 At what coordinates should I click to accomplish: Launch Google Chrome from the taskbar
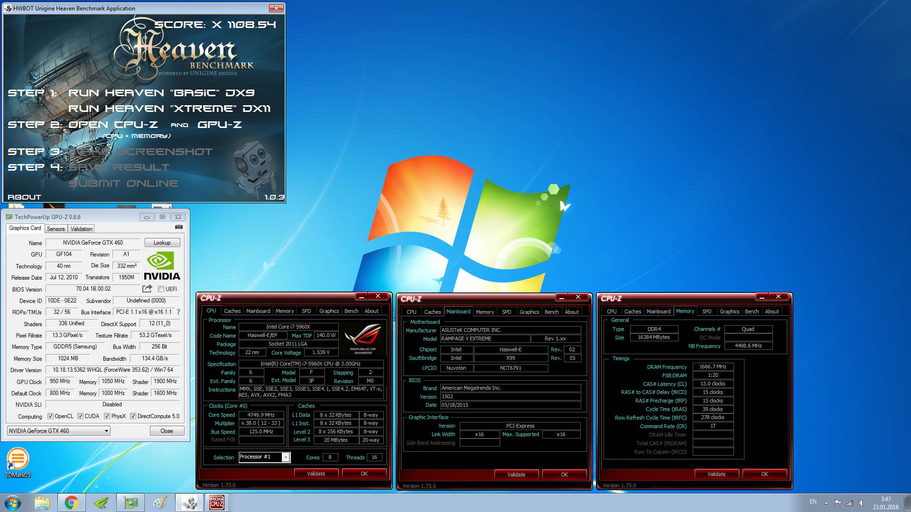(72, 503)
